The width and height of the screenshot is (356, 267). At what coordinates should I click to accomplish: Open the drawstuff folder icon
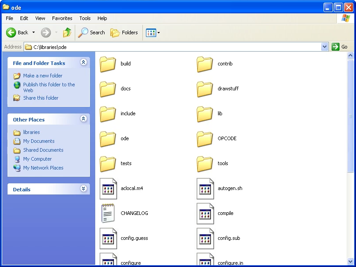coord(205,89)
